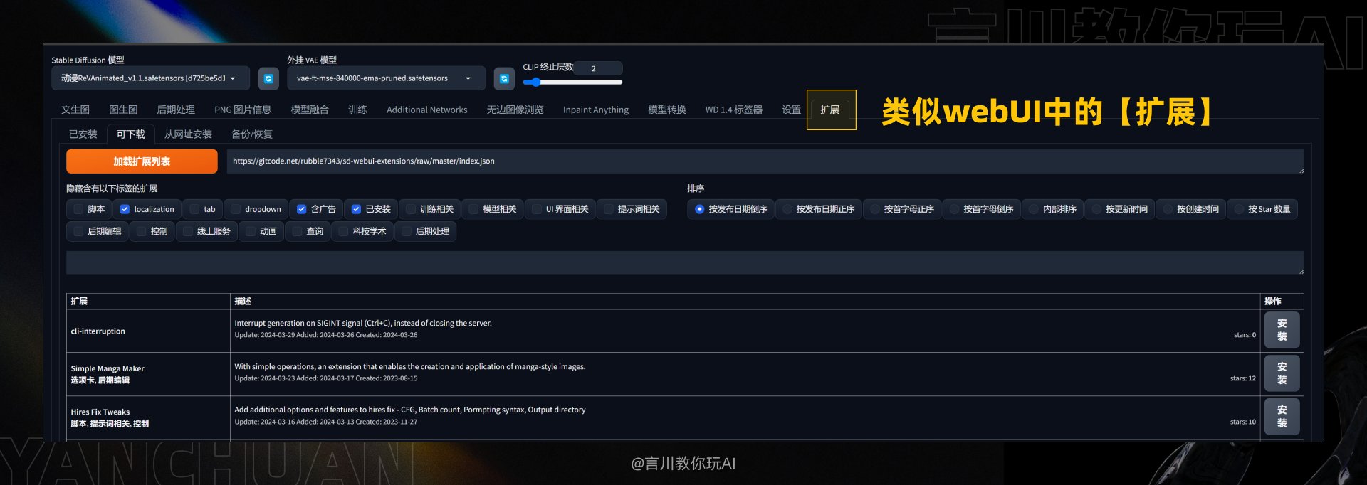The width and height of the screenshot is (1367, 485).
Task: Open the 无边图像浏览 tab
Action: (515, 110)
